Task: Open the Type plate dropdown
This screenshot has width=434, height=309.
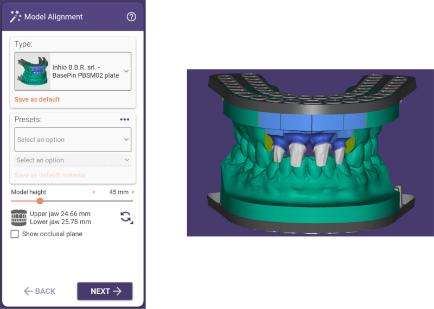Action: pos(73,71)
